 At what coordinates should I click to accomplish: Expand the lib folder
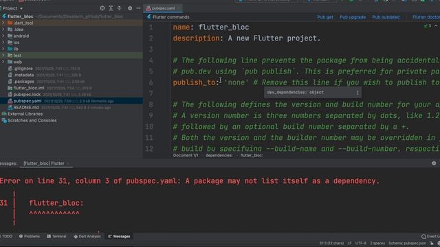[x=3, y=49]
